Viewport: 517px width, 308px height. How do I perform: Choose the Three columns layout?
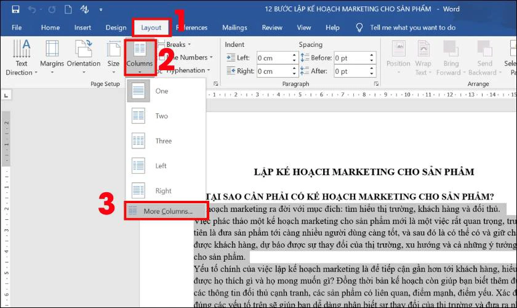tap(165, 141)
